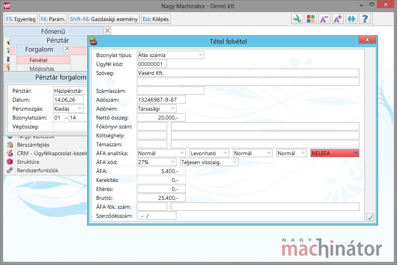Select Felvétel in the Forgalom menu

pos(43,60)
